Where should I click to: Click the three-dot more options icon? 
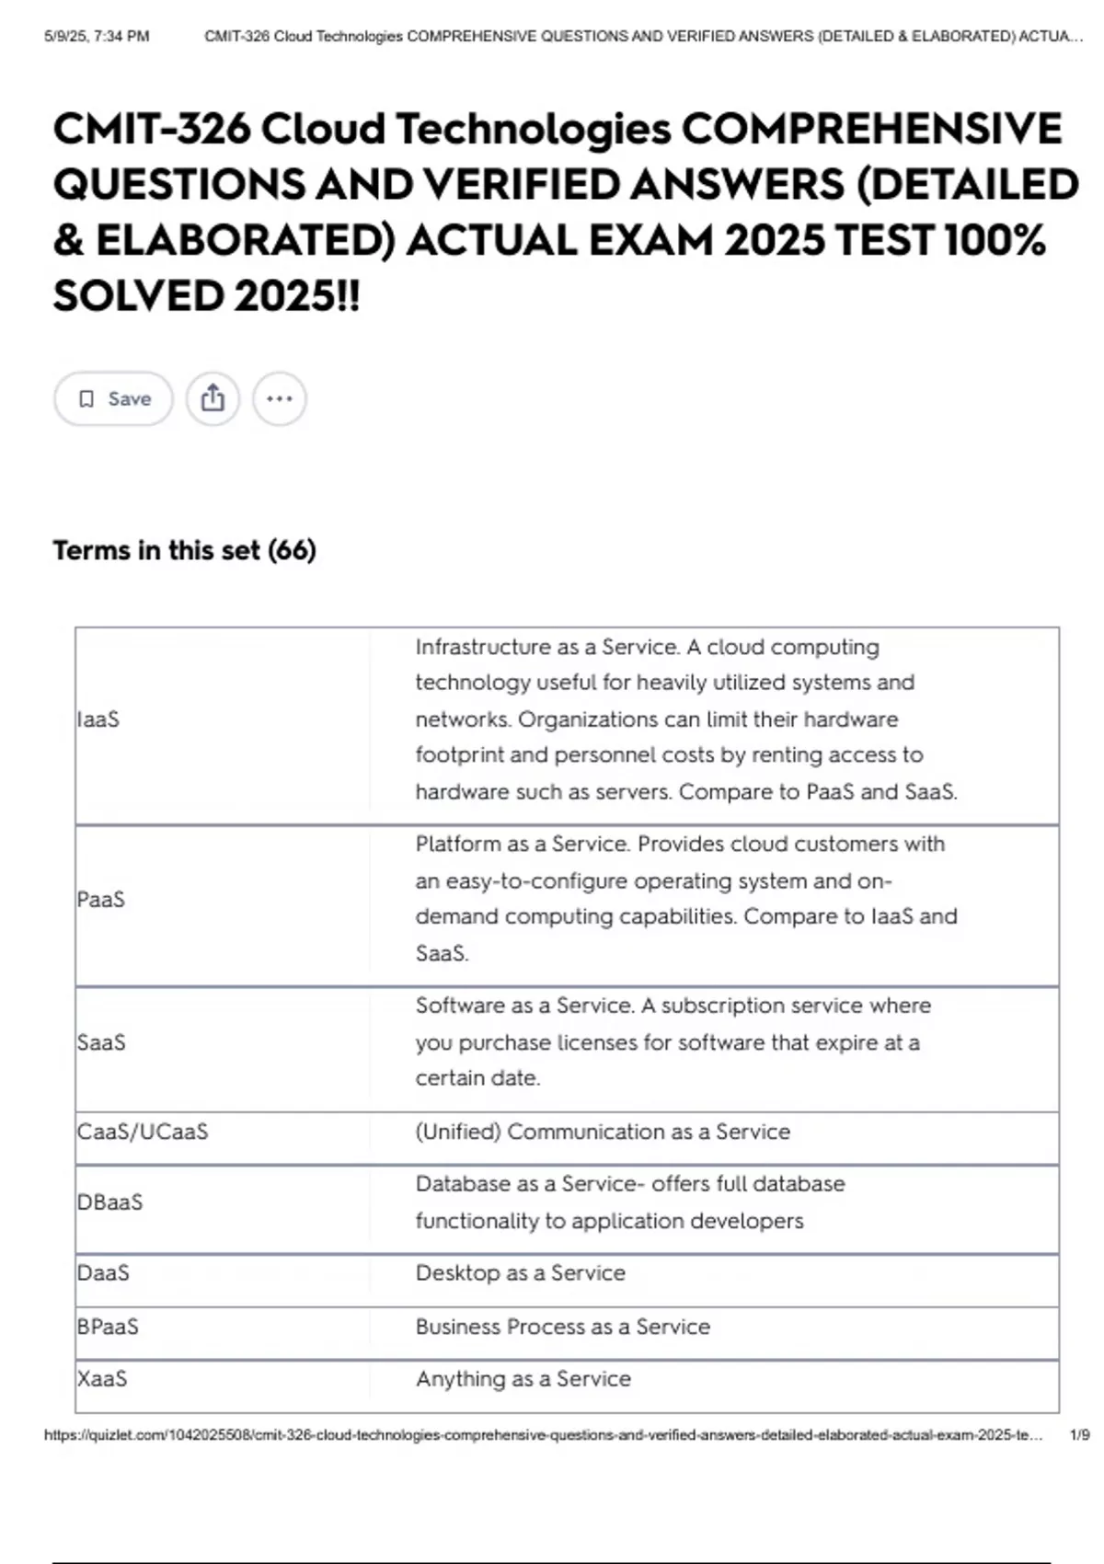coord(278,398)
